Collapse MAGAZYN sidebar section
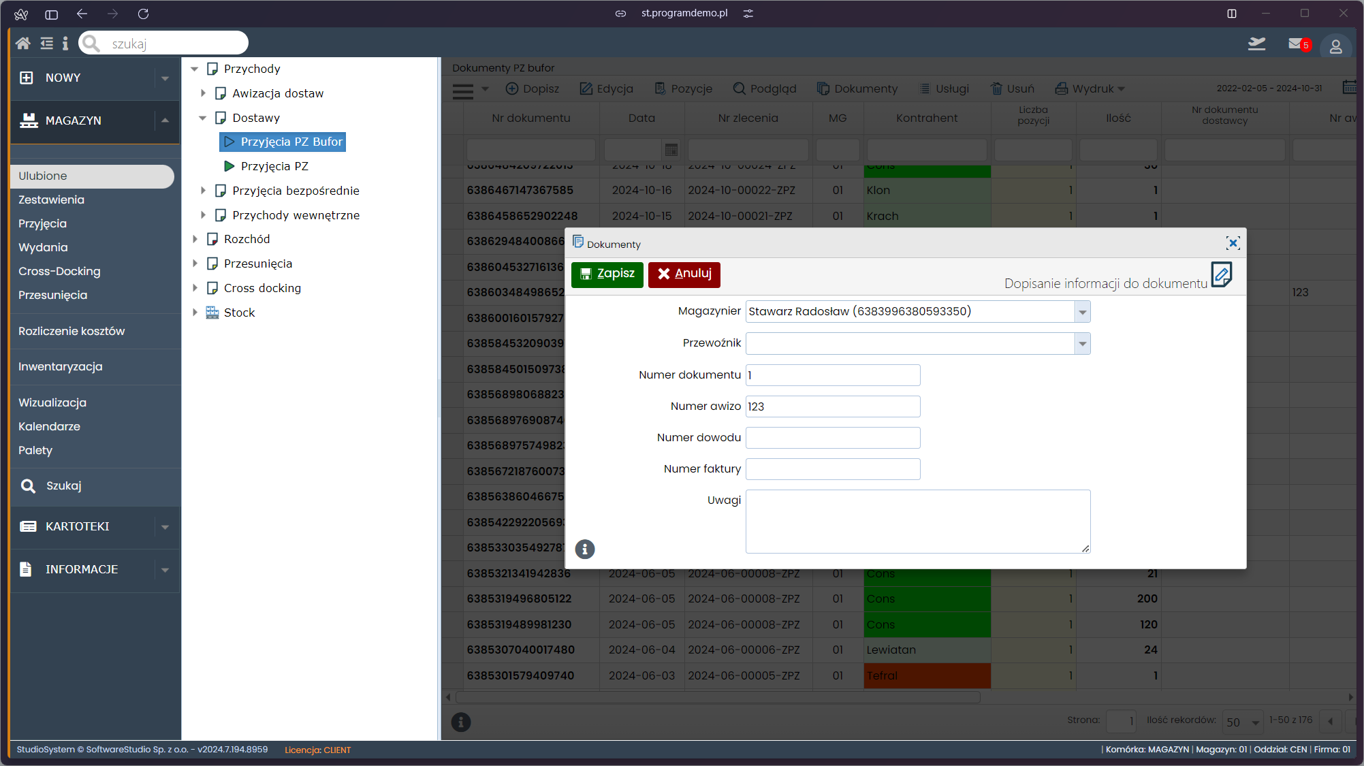This screenshot has width=1364, height=766. [x=165, y=121]
